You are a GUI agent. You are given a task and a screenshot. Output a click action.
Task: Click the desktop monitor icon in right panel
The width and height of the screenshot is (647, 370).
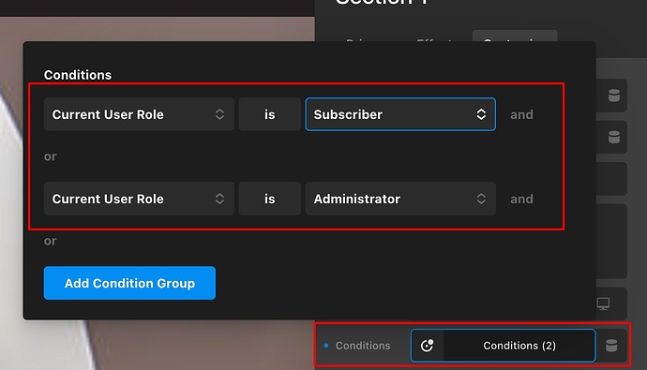pos(603,304)
